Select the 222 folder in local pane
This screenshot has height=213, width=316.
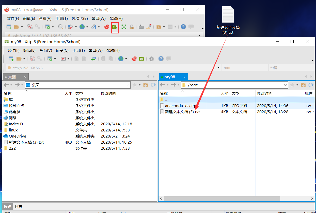(x=12, y=148)
